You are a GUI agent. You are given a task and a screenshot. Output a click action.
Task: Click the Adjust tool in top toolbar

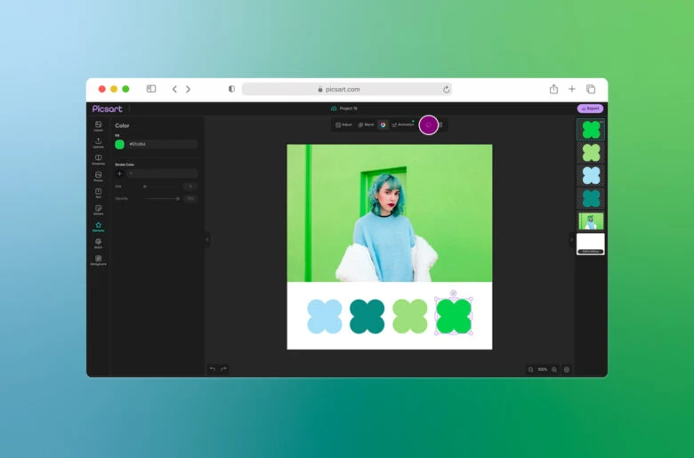pos(343,125)
